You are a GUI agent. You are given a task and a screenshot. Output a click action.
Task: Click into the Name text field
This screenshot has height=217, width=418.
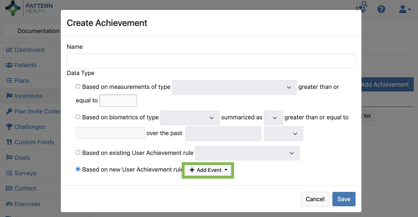211,61
